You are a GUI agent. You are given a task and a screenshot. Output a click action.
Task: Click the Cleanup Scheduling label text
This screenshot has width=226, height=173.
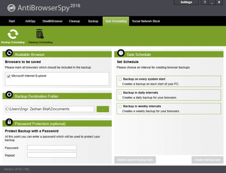point(40,42)
